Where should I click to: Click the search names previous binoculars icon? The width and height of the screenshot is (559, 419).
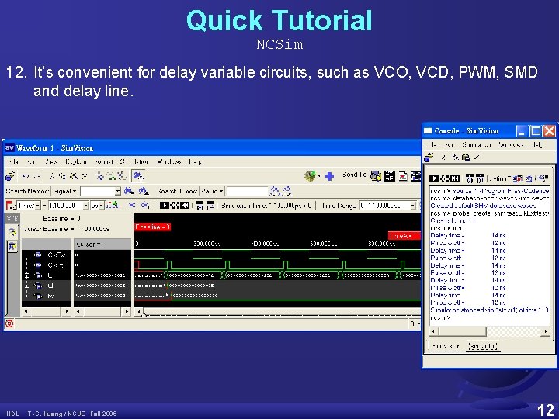tap(129, 192)
